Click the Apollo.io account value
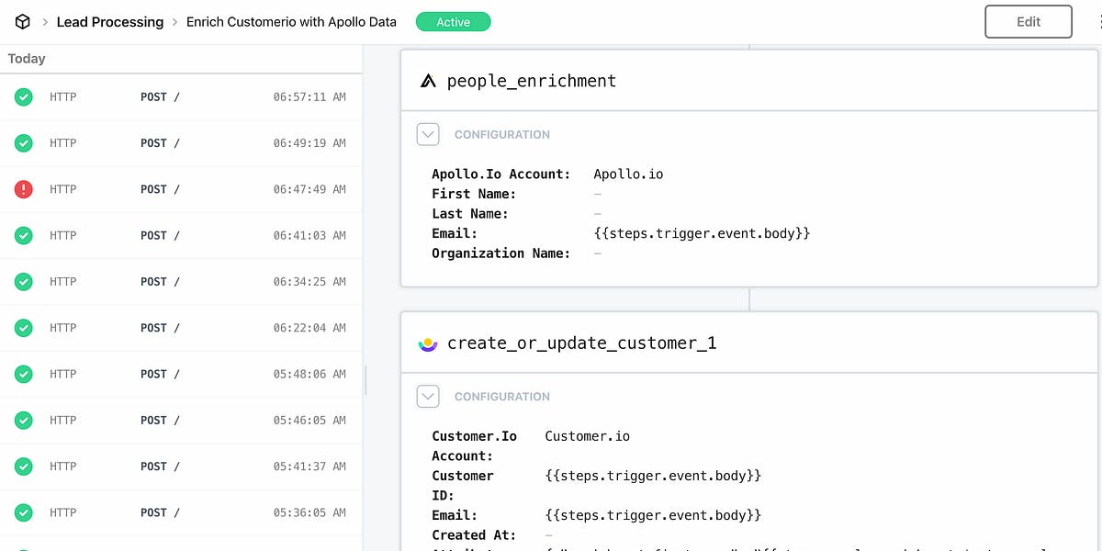This screenshot has height=551, width=1102. [x=628, y=174]
